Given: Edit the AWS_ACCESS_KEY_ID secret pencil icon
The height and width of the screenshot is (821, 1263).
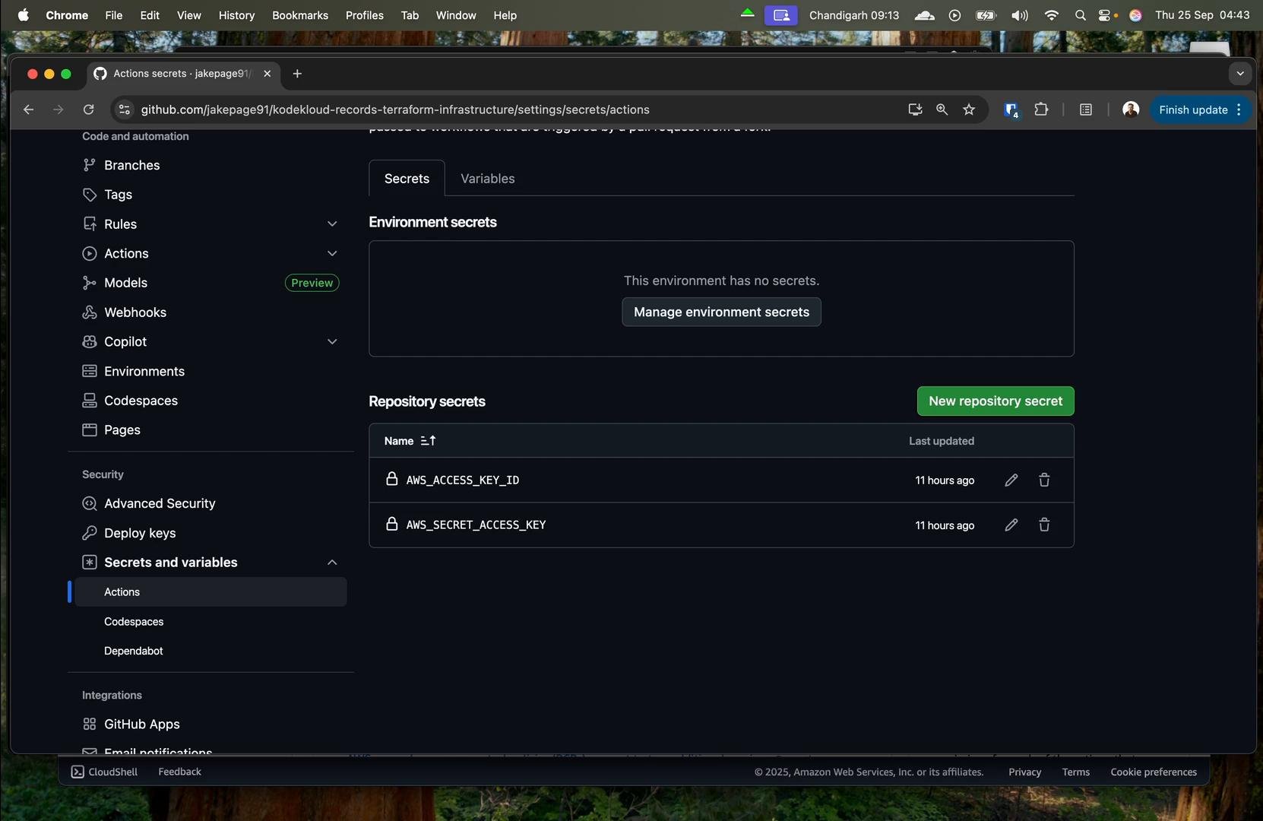Looking at the screenshot, I should pyautogui.click(x=1011, y=480).
